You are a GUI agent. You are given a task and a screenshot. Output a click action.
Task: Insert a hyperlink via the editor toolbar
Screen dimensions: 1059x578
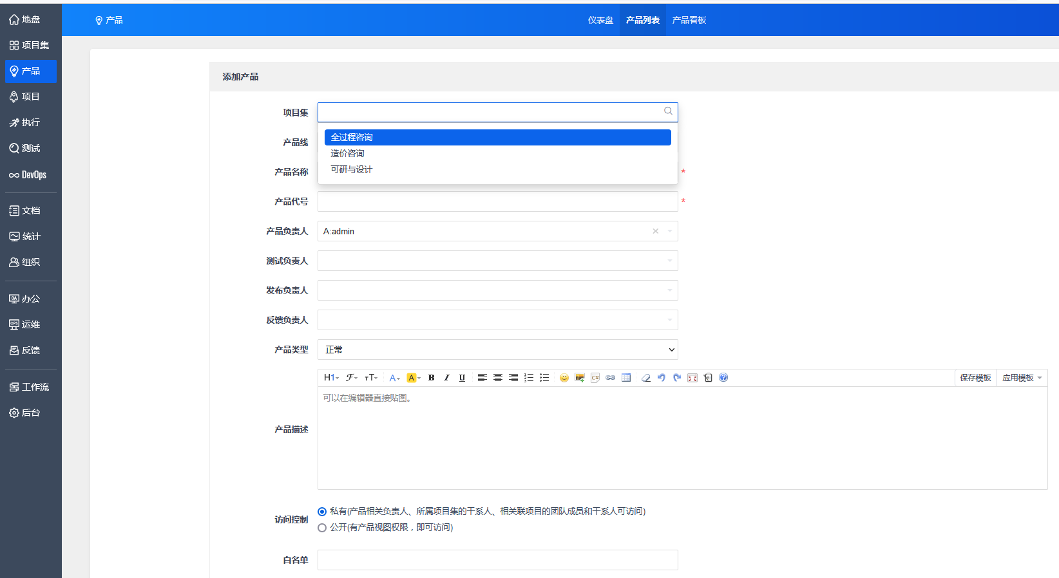610,378
